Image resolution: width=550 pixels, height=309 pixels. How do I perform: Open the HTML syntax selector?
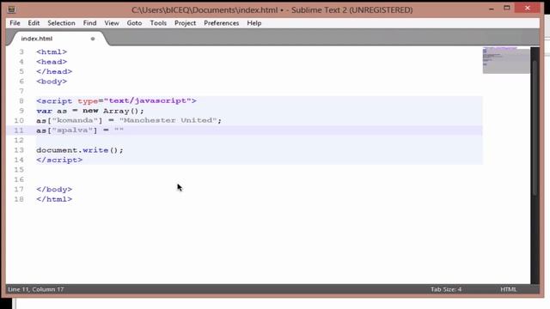[508, 289]
